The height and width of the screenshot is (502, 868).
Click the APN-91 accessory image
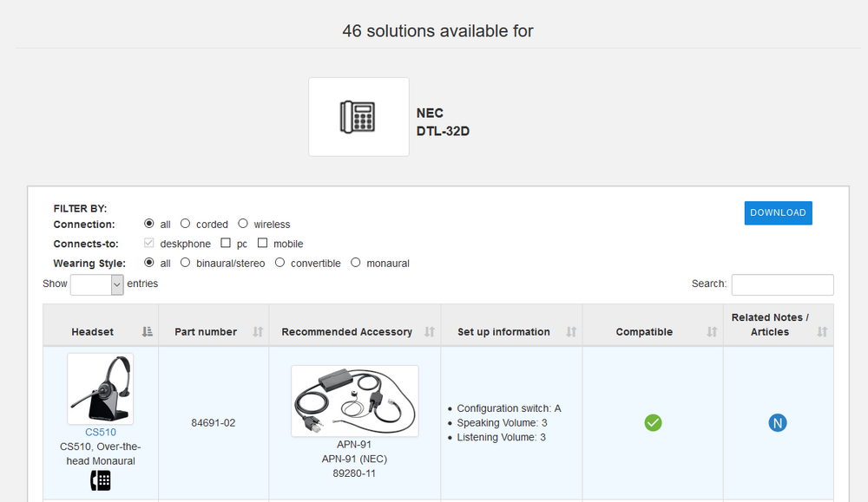click(354, 401)
